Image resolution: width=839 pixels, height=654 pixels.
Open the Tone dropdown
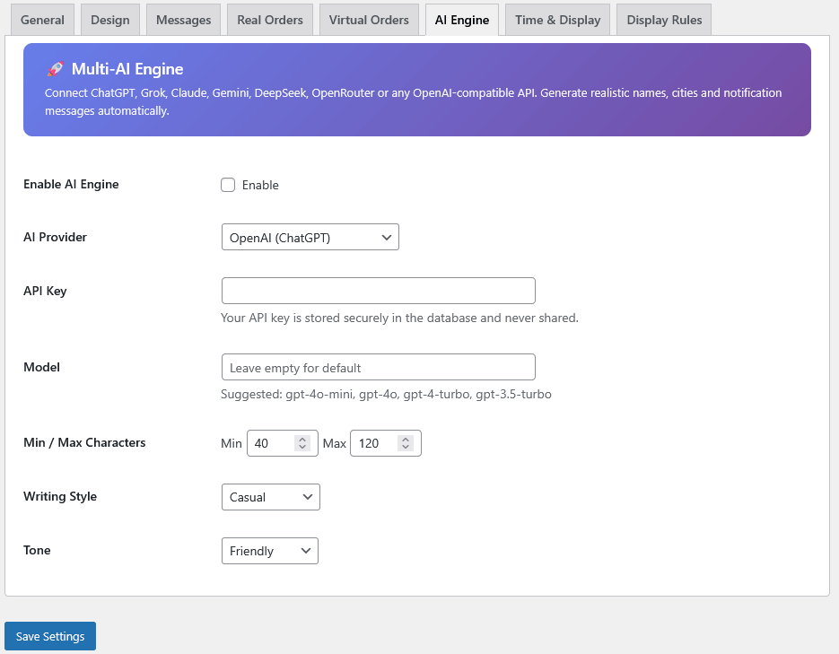coord(270,551)
